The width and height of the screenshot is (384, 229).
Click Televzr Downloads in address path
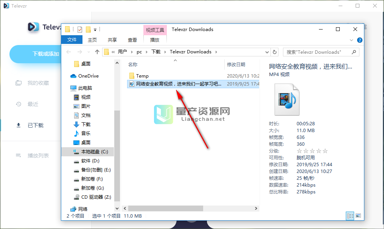(x=191, y=52)
